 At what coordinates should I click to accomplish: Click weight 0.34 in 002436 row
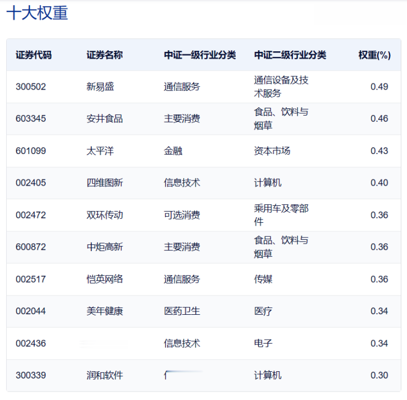(x=379, y=344)
